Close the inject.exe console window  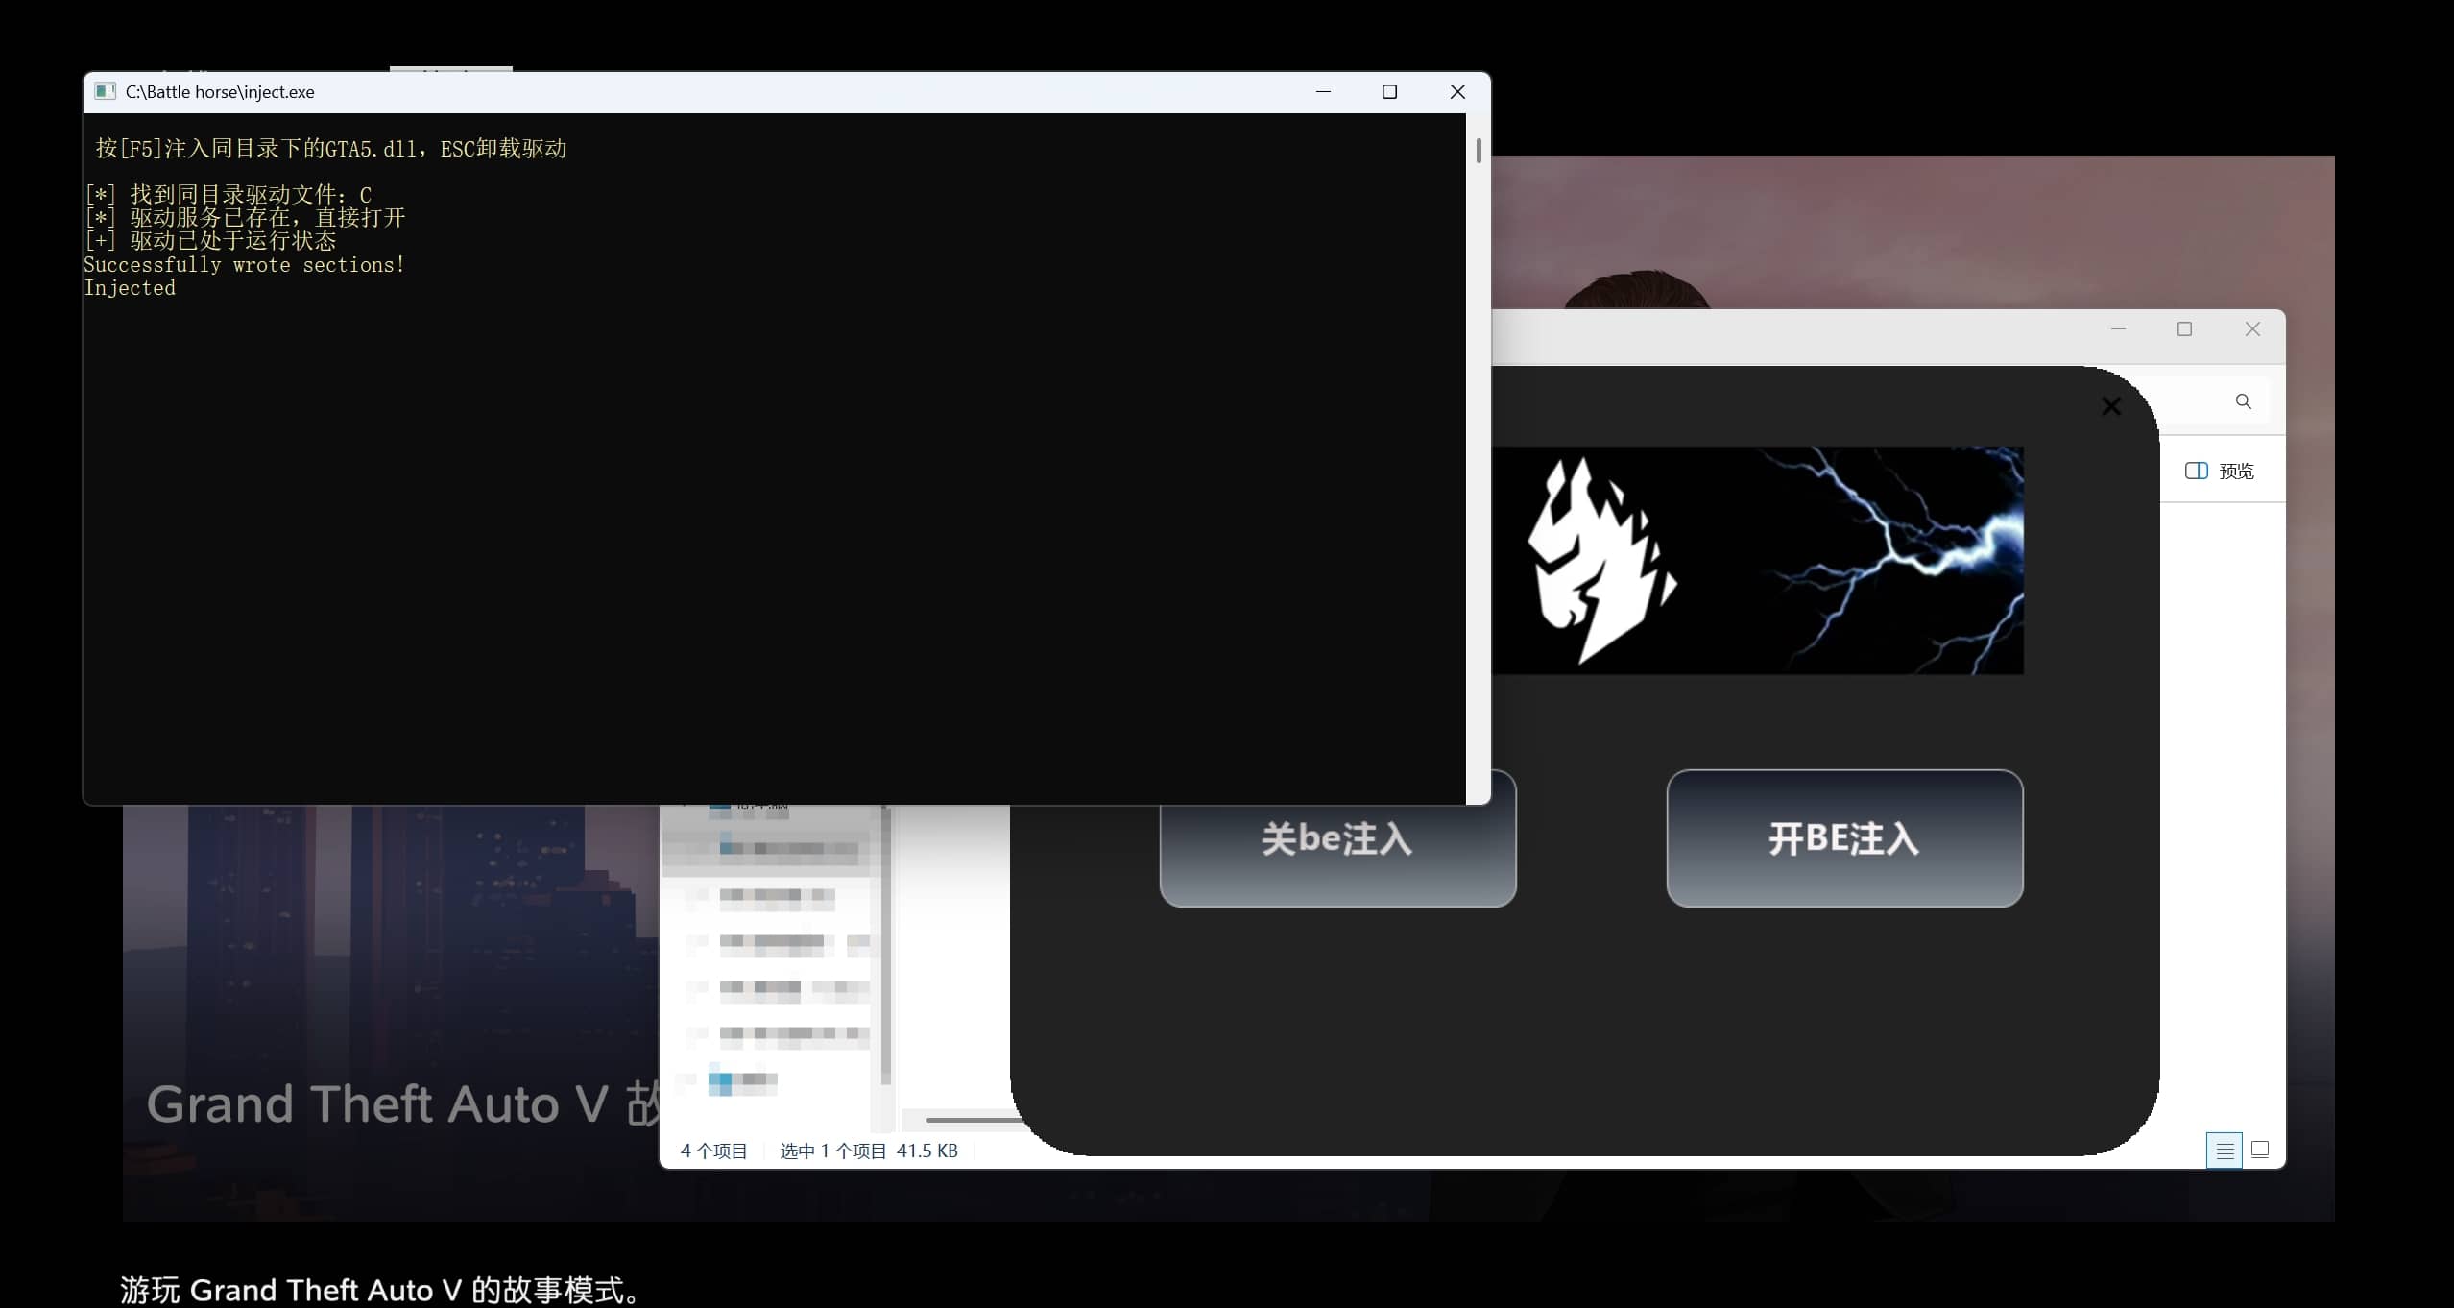pyautogui.click(x=1456, y=91)
